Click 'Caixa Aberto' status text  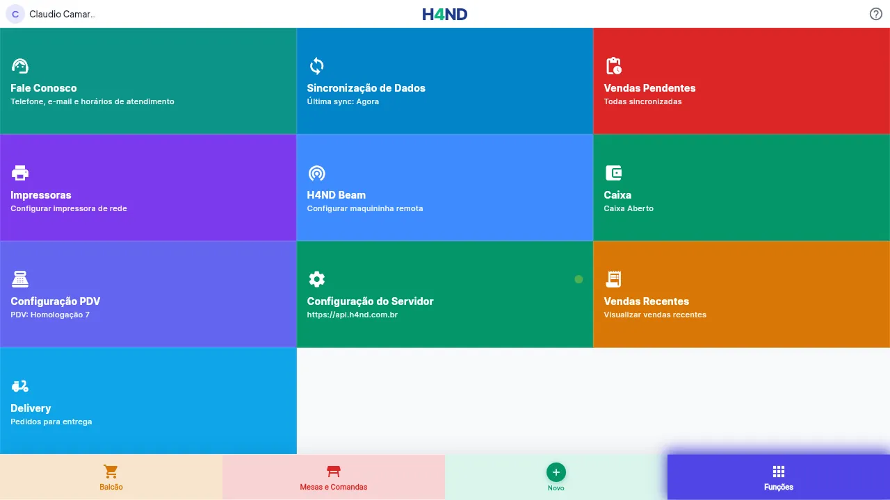point(629,208)
